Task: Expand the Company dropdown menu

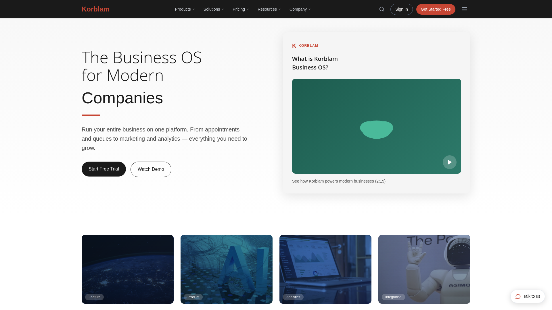Action: pos(300,9)
